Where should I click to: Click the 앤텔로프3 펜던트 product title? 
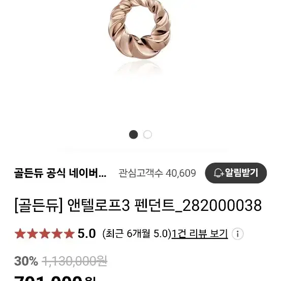(138, 205)
